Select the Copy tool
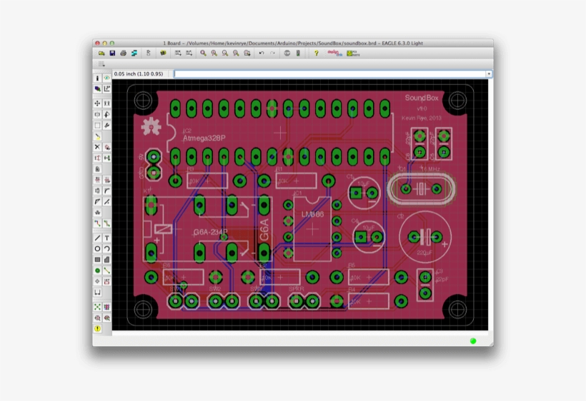 coord(107,103)
